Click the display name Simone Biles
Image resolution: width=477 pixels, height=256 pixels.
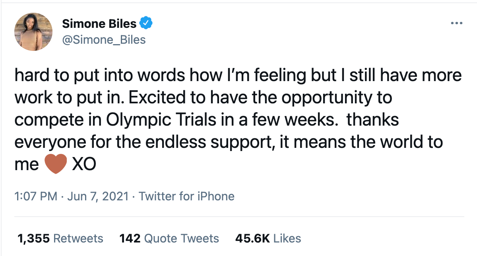[x=99, y=24]
